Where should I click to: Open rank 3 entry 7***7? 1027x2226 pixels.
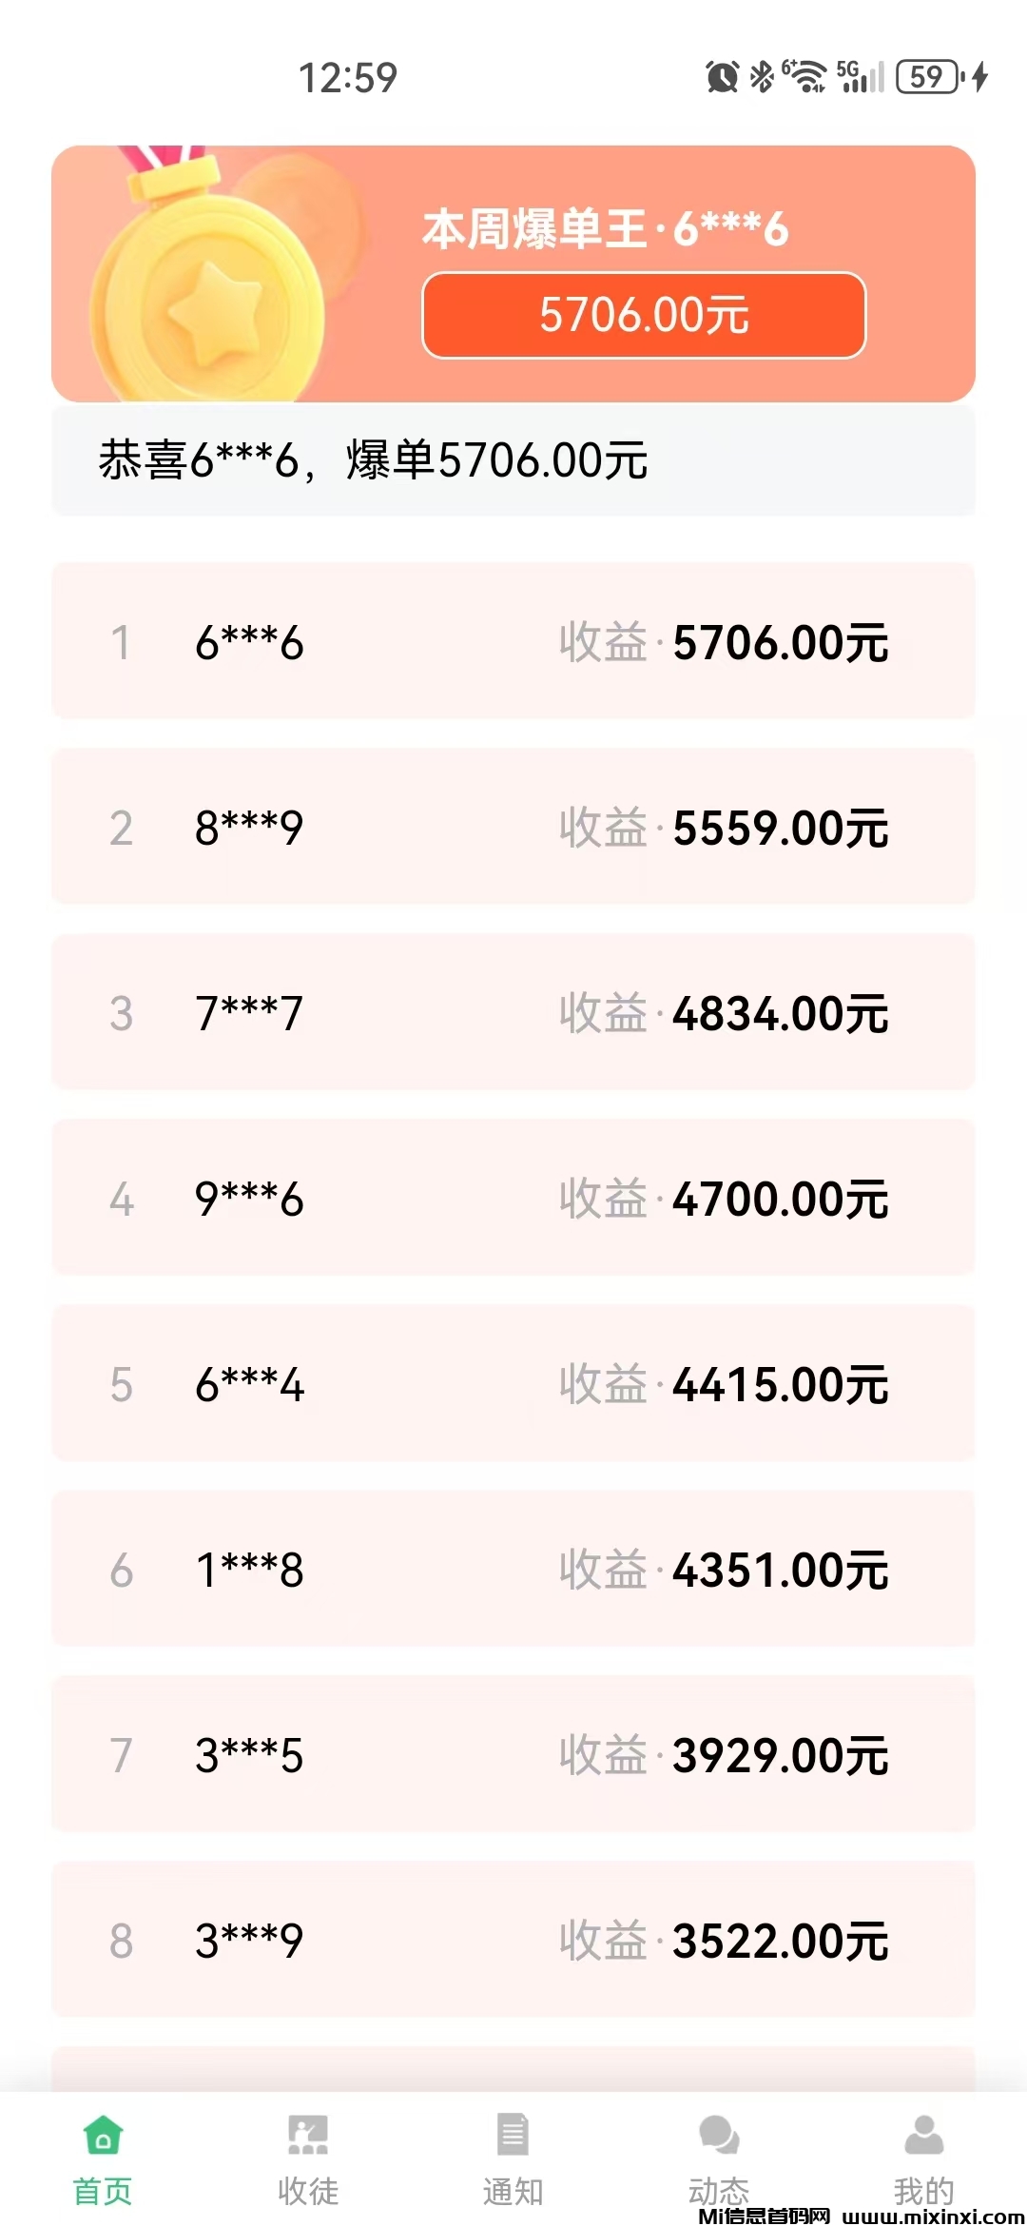(x=513, y=1012)
